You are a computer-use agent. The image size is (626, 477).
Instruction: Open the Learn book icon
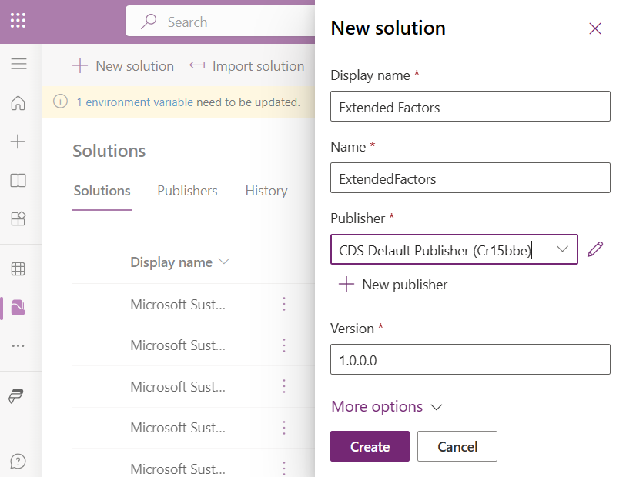(18, 180)
